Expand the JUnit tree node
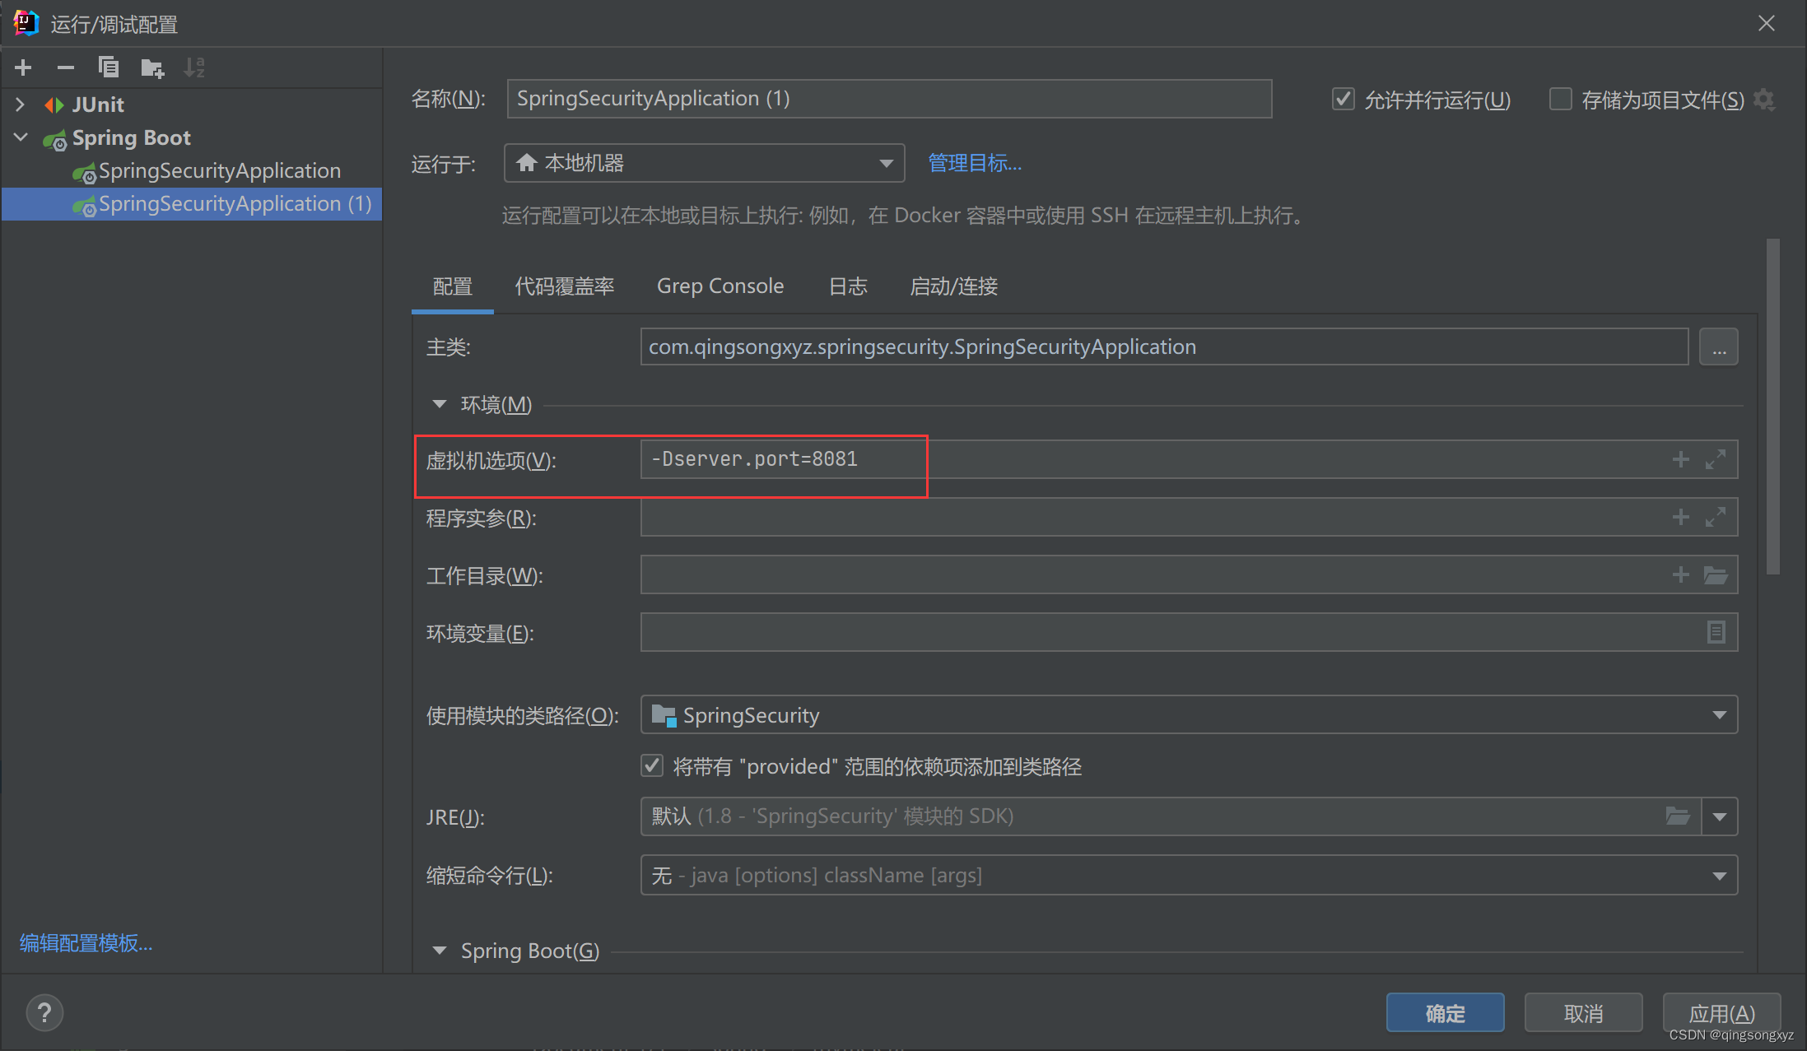This screenshot has height=1051, width=1807. coord(21,105)
